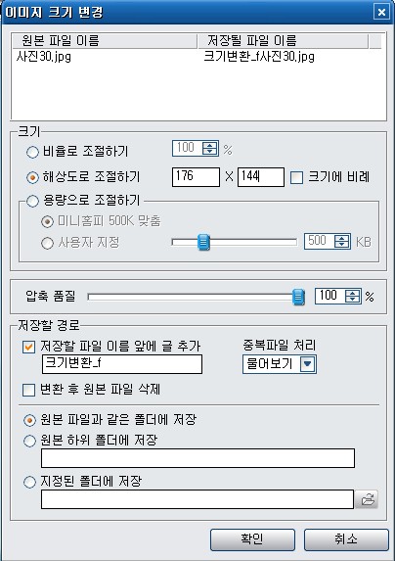
Task: Expand the 중복파일 처리 dropdown
Action: click(x=308, y=364)
